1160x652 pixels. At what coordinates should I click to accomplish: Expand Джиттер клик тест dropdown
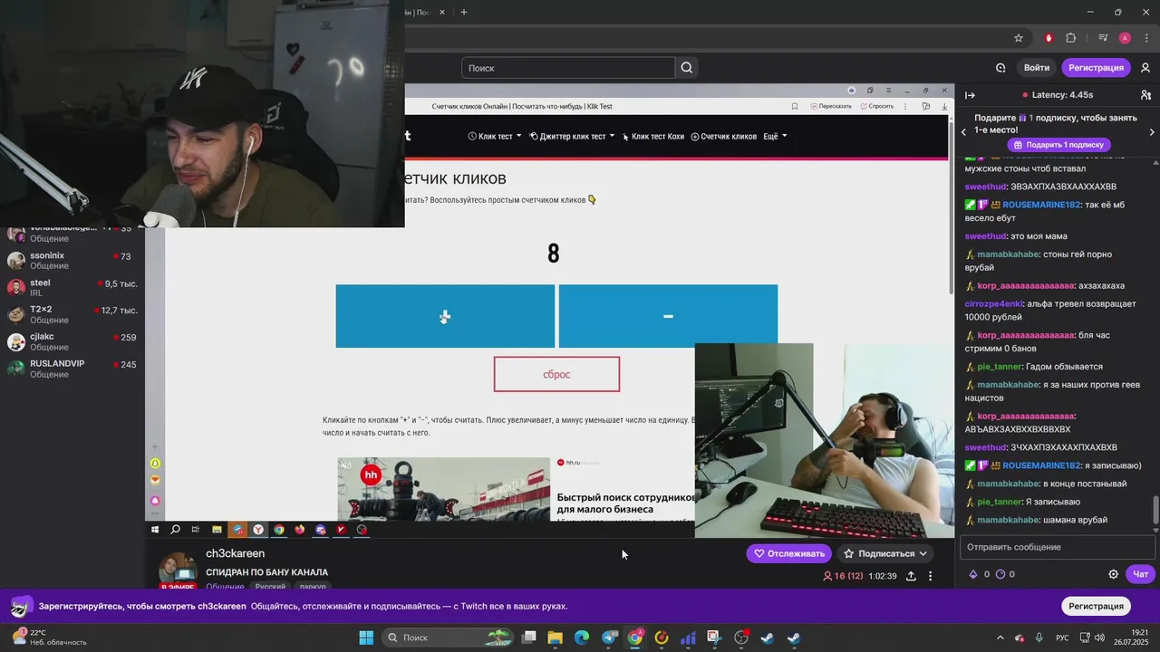(x=572, y=137)
